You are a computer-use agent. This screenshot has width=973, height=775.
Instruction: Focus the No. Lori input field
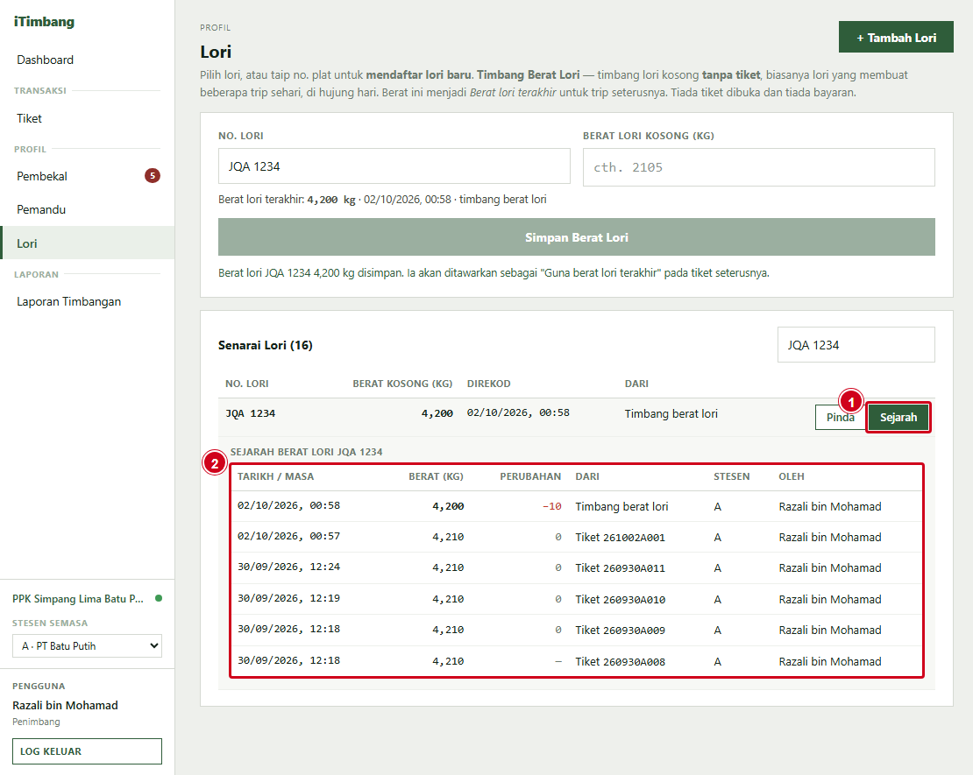click(394, 166)
